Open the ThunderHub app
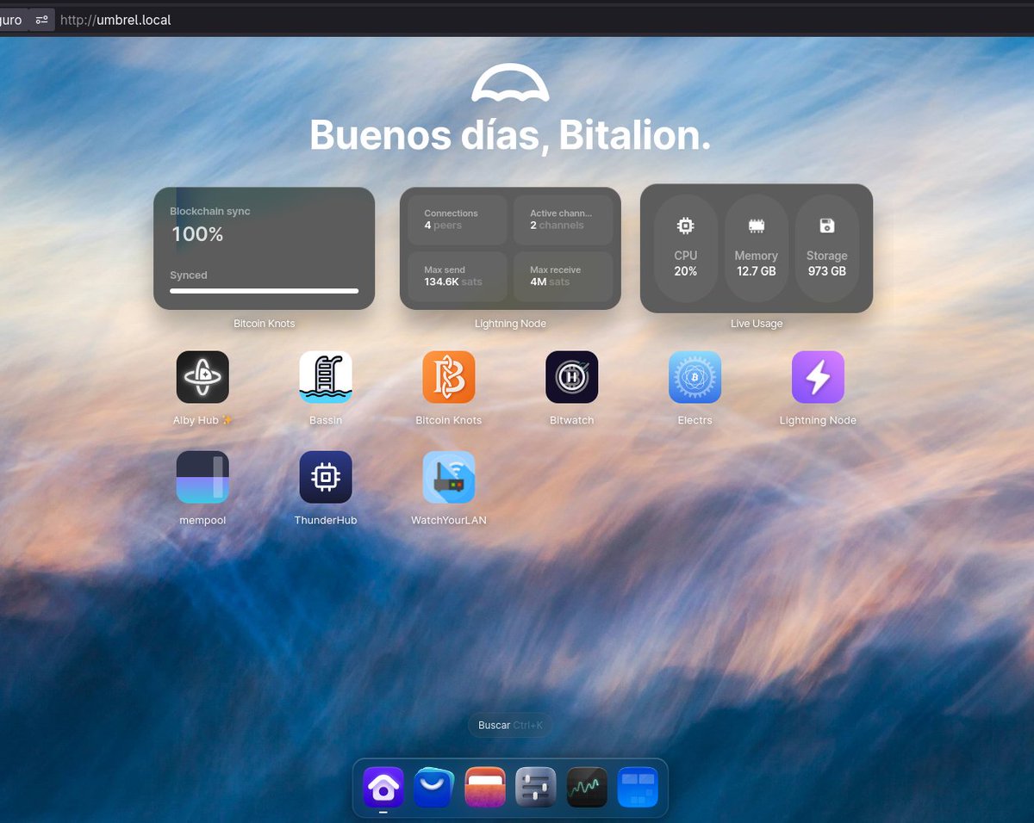1034x823 pixels. click(x=326, y=477)
